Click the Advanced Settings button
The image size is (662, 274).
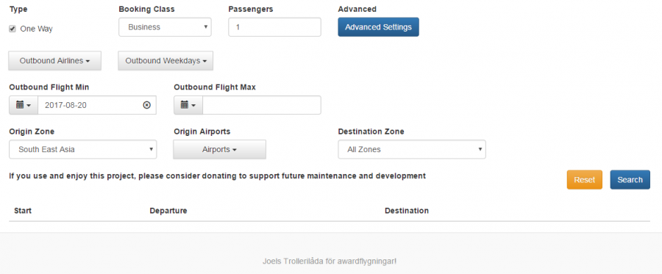coord(378,27)
